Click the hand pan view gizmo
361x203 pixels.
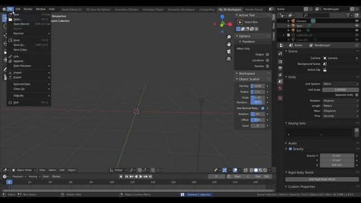click(228, 44)
